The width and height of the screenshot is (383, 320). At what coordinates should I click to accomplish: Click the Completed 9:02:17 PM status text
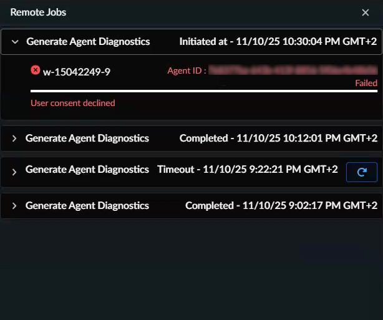click(281, 205)
